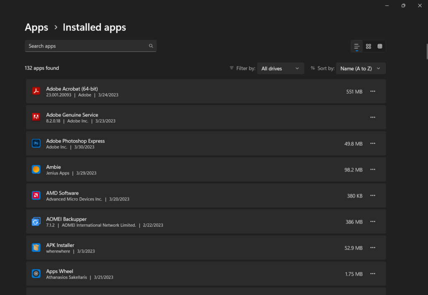
Task: Click the Search apps input field
Action: [x=86, y=46]
